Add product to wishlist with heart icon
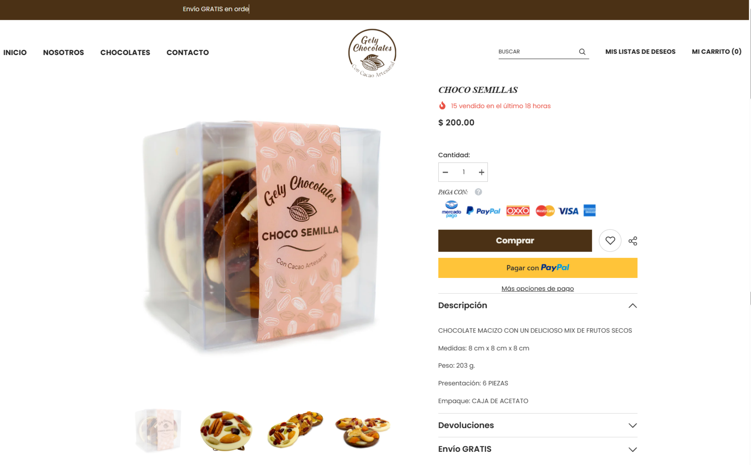Image resolution: width=751 pixels, height=465 pixels. click(x=610, y=241)
